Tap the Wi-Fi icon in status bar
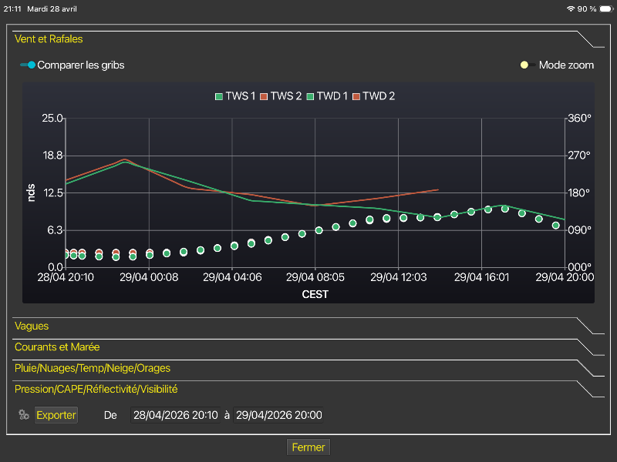 click(x=570, y=8)
